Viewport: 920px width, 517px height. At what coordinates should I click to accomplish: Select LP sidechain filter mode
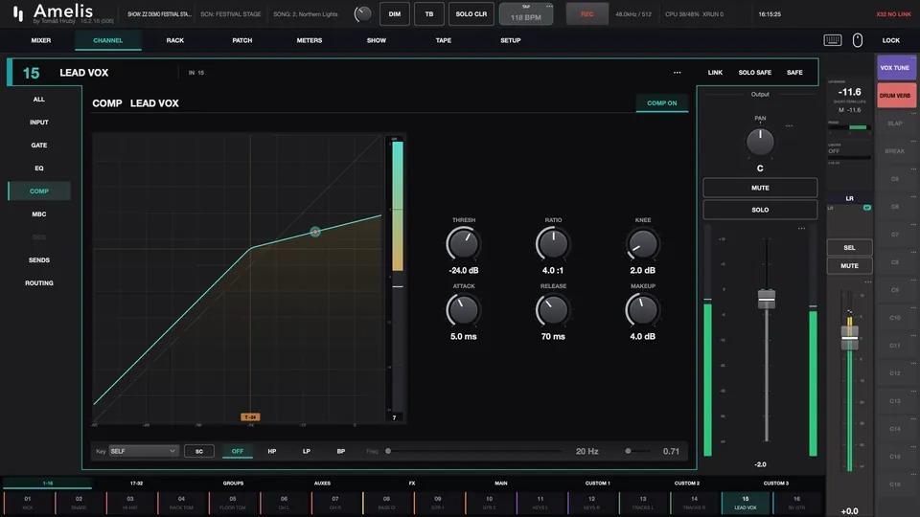[x=307, y=451]
